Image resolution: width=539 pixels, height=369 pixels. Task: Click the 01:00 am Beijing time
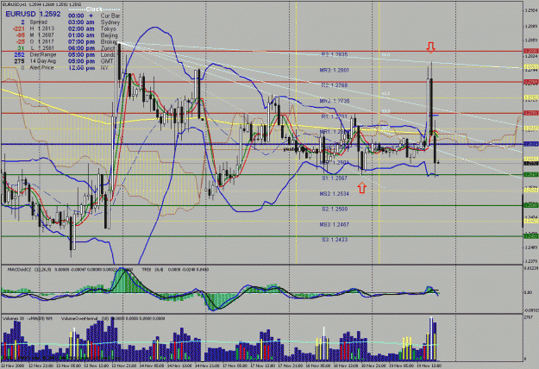point(81,35)
